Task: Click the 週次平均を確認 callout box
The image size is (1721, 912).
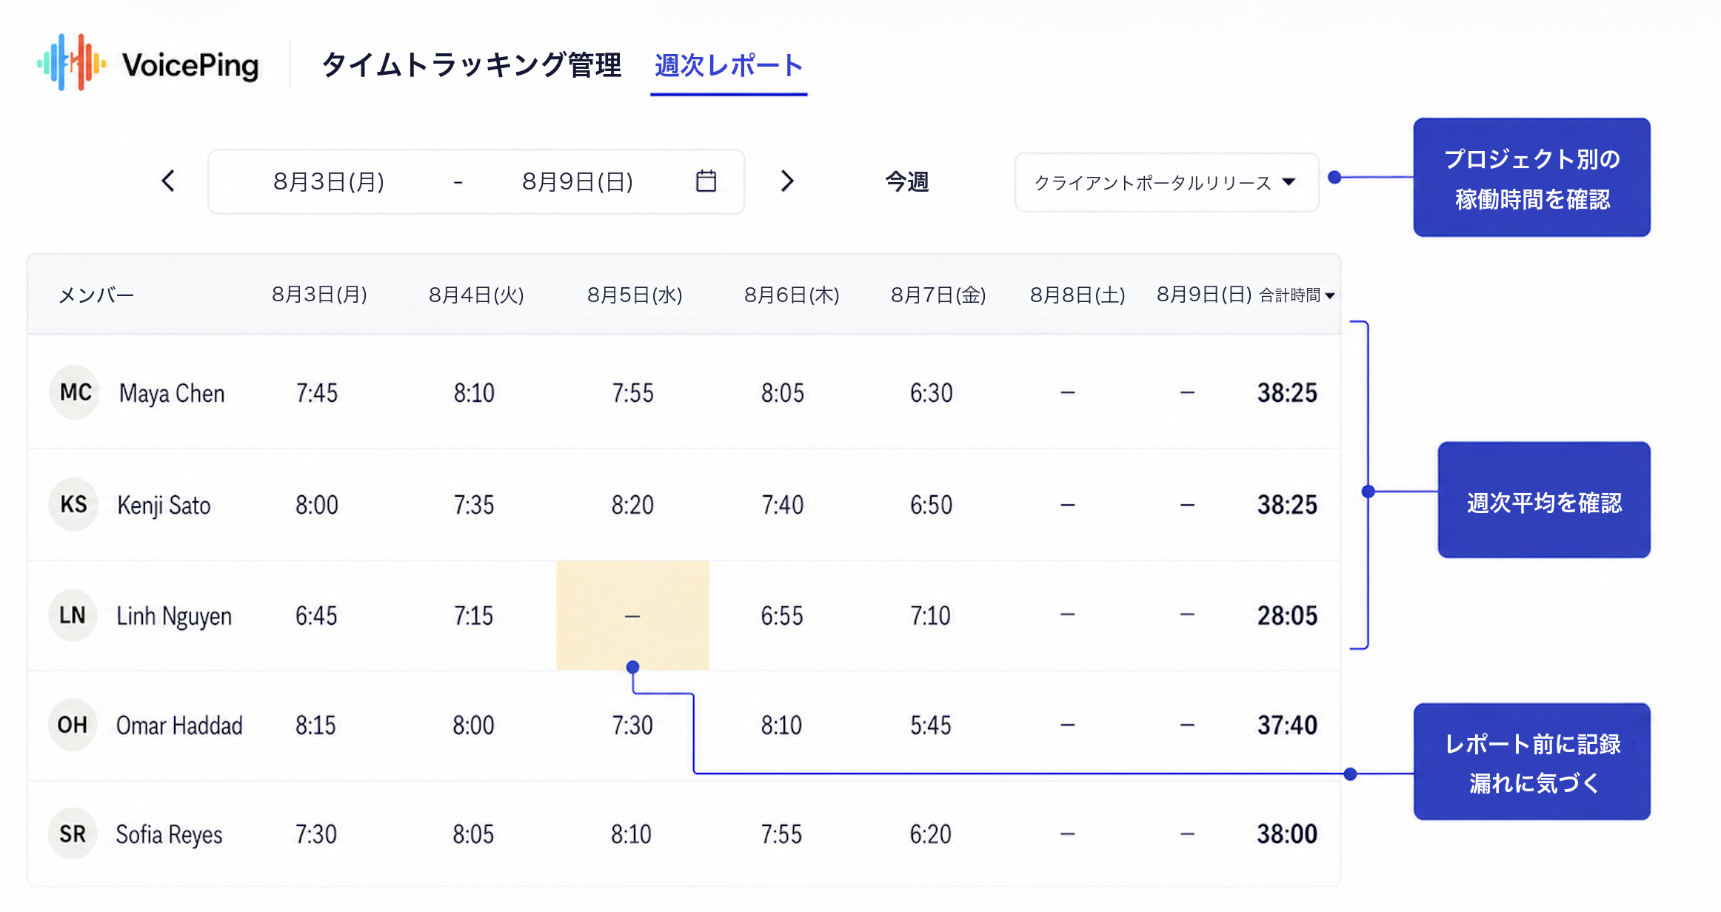Action: [x=1544, y=500]
